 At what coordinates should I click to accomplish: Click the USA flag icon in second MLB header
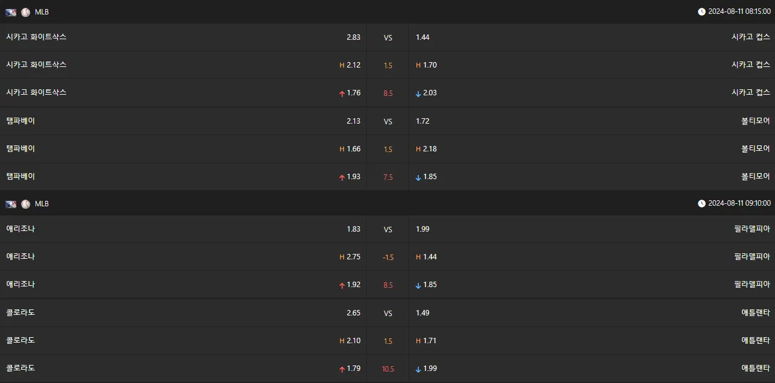[11, 204]
